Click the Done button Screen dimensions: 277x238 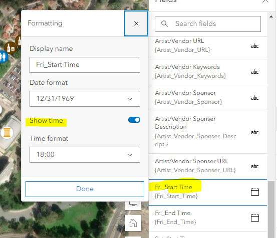85,189
